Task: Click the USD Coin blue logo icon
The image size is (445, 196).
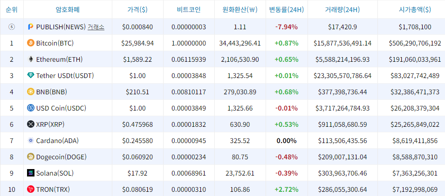Action: (x=30, y=108)
